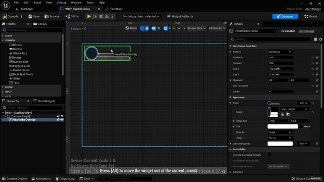Toggle lock on HealthBarOverlay row
Screen dimensions: 324x182
point(58,120)
